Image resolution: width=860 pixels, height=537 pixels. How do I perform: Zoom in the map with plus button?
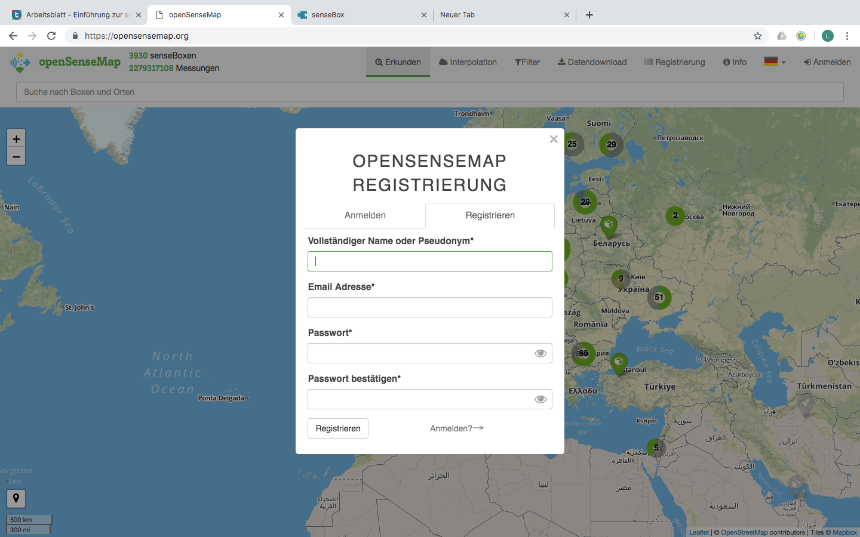tap(16, 138)
